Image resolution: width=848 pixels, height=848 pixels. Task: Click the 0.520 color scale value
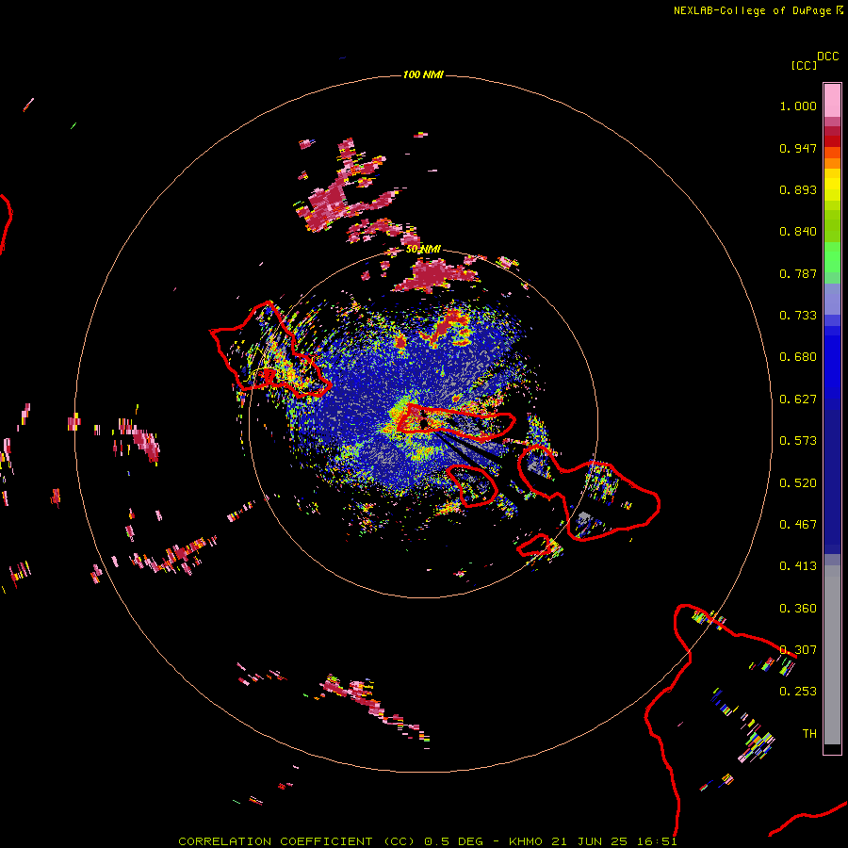798,483
